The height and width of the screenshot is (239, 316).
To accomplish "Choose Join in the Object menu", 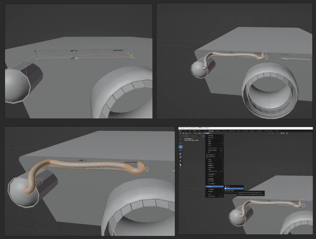I will point(215,152).
